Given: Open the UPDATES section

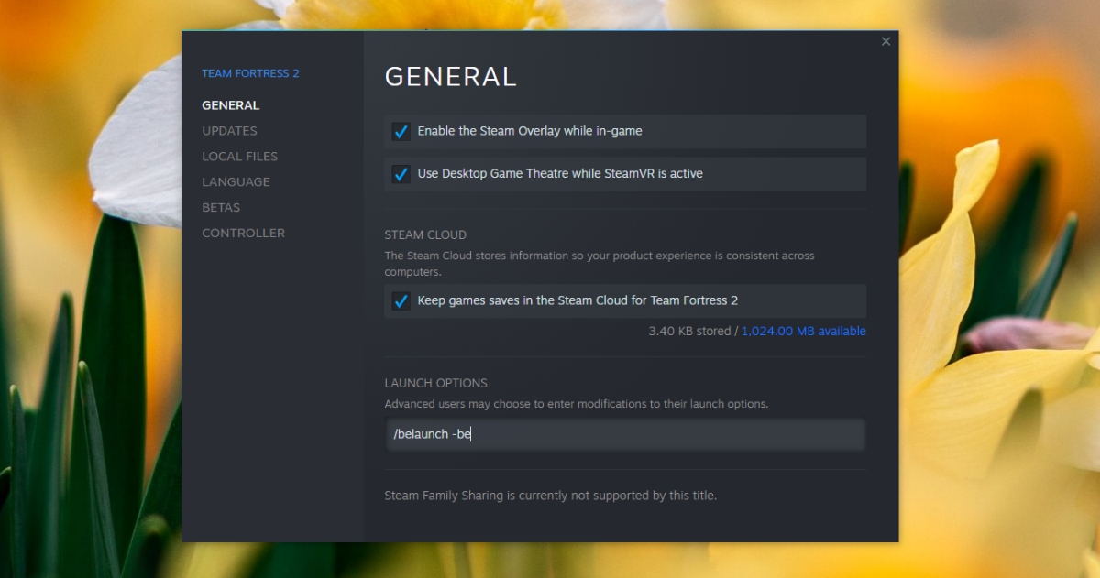Looking at the screenshot, I should click(x=229, y=131).
